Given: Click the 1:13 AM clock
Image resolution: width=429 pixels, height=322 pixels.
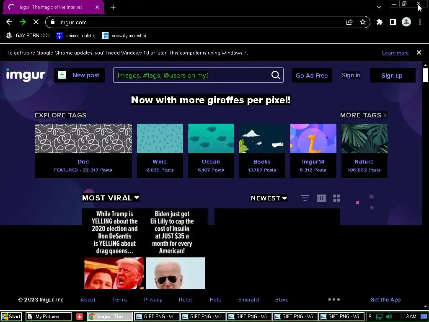Looking at the screenshot, I should 408,317.
